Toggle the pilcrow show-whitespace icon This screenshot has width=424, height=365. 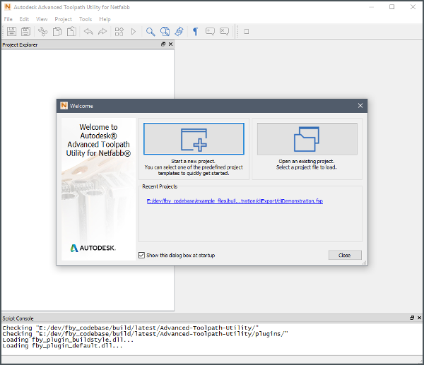click(x=196, y=32)
